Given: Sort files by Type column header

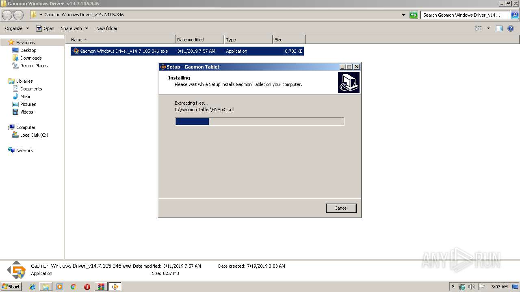Looking at the screenshot, I should pyautogui.click(x=248, y=40).
